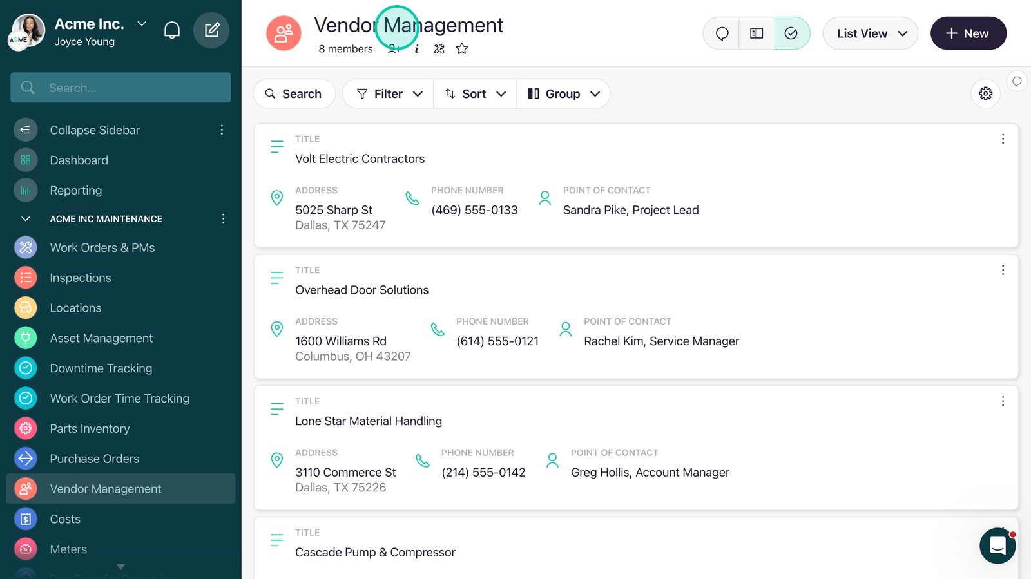The image size is (1031, 579).
Task: Click the Search button in toolbar
Action: pyautogui.click(x=294, y=94)
